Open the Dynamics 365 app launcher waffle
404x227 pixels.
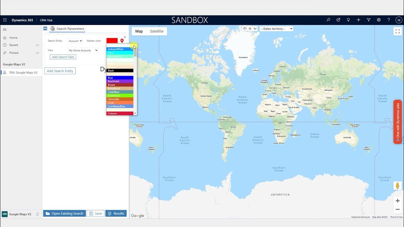[x=5, y=20]
